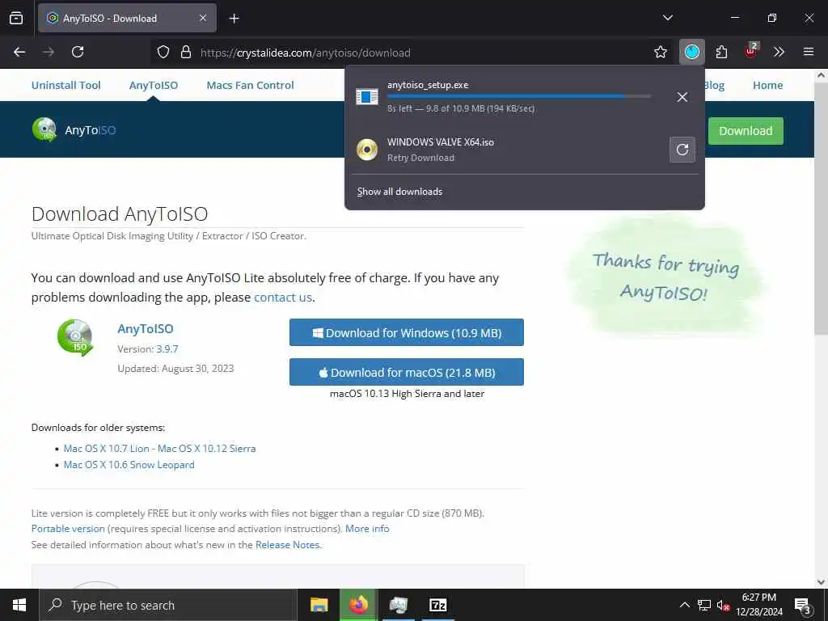Open the notification center icon
The image size is (828, 621).
click(x=802, y=606)
